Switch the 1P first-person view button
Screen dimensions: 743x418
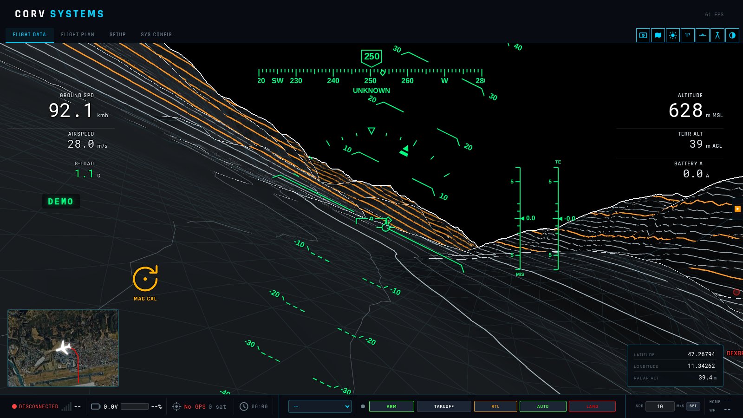pyautogui.click(x=688, y=35)
